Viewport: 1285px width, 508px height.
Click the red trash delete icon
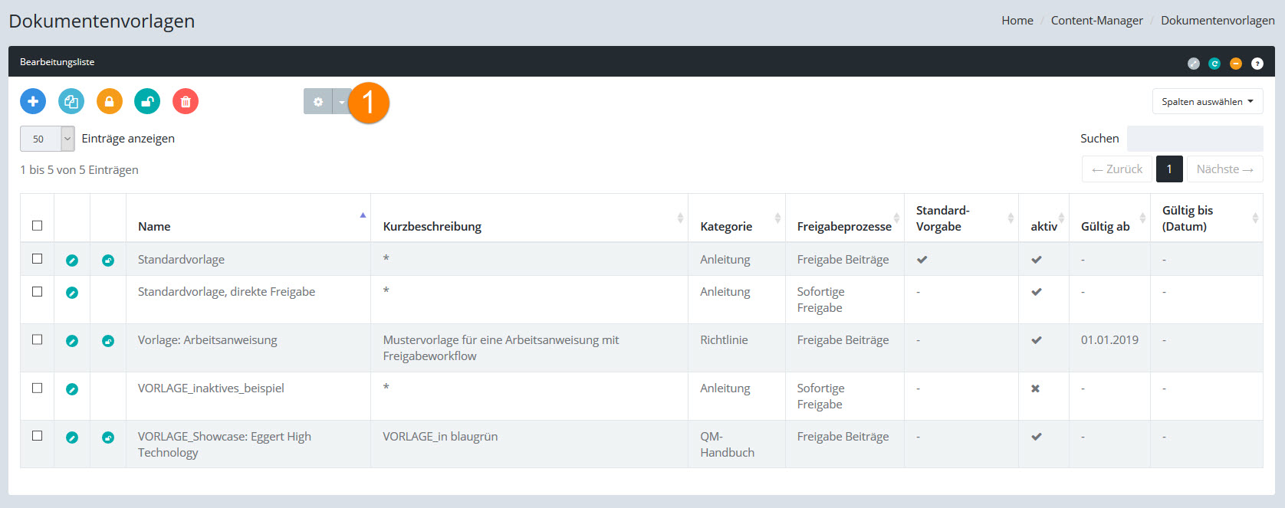point(186,101)
